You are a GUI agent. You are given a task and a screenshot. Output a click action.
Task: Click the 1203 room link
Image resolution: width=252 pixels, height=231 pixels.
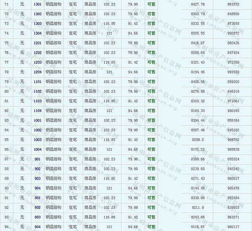pos(37,62)
